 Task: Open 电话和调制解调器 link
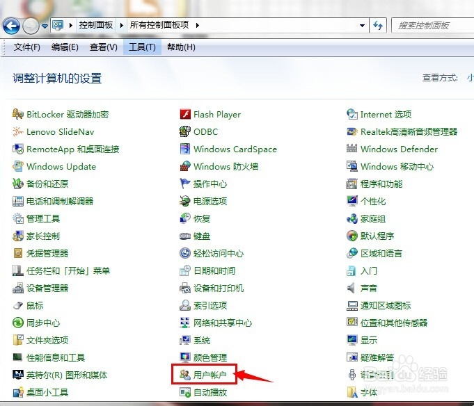coord(60,202)
